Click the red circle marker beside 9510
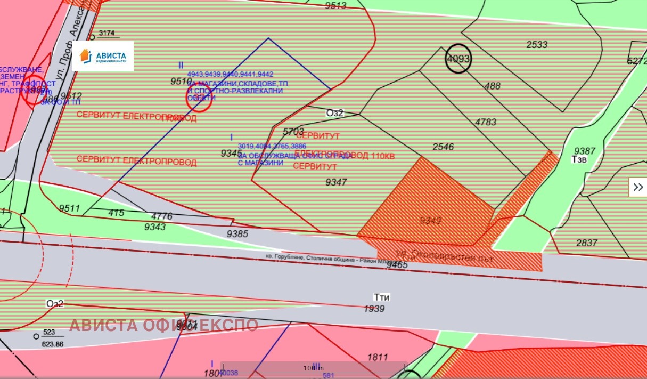Image resolution: width=647 pixels, height=379 pixels. tap(199, 99)
